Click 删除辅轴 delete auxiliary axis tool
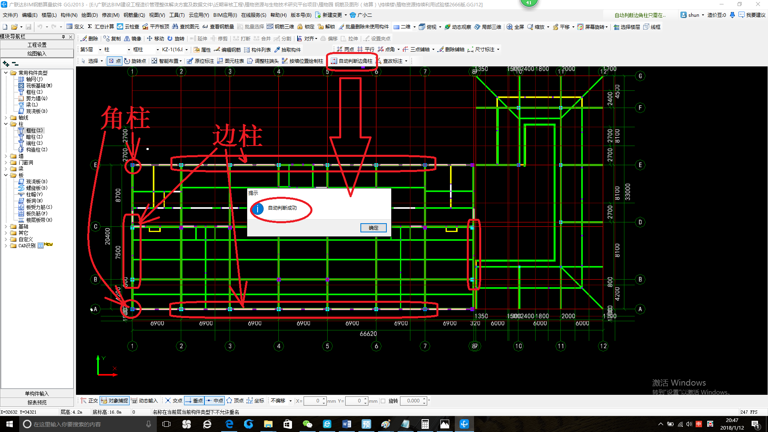Screen dimensions: 768x432 (451, 50)
